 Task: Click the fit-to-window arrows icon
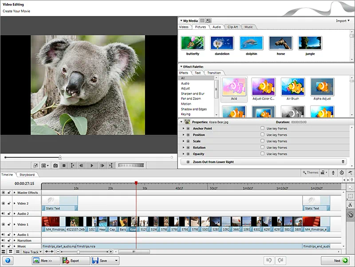click(x=49, y=251)
